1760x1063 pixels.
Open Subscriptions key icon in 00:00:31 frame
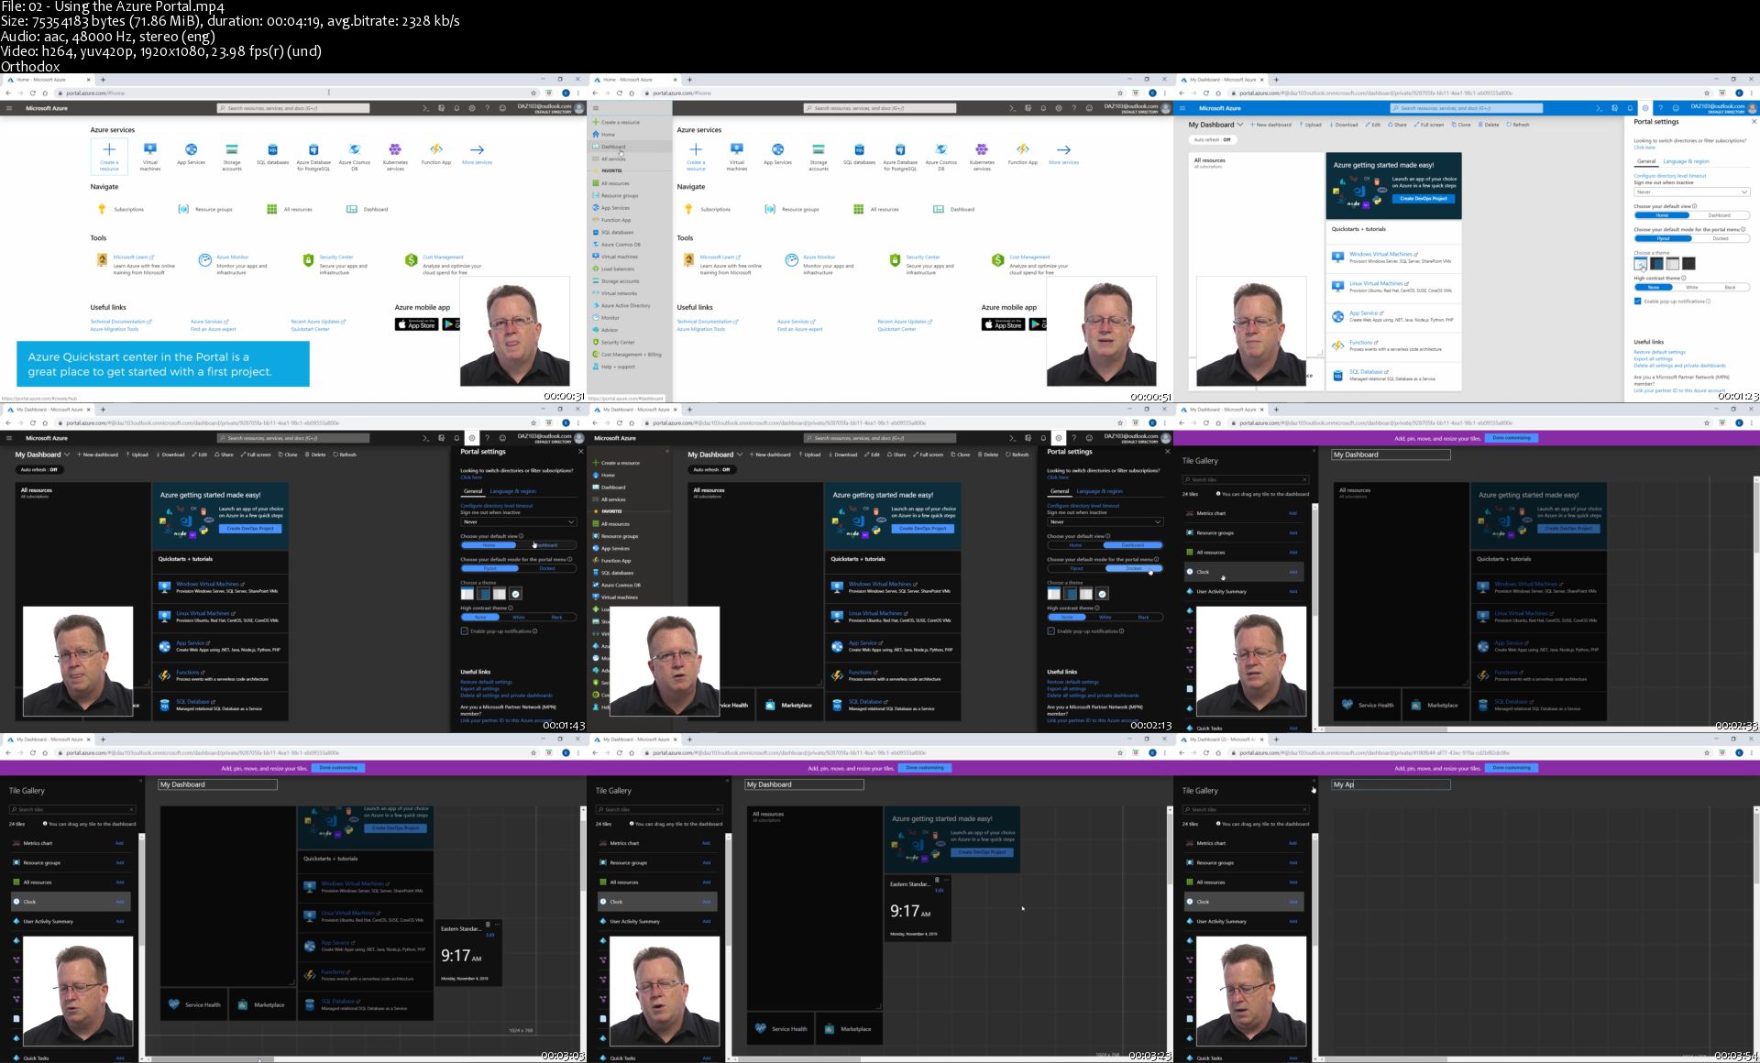coord(102,209)
